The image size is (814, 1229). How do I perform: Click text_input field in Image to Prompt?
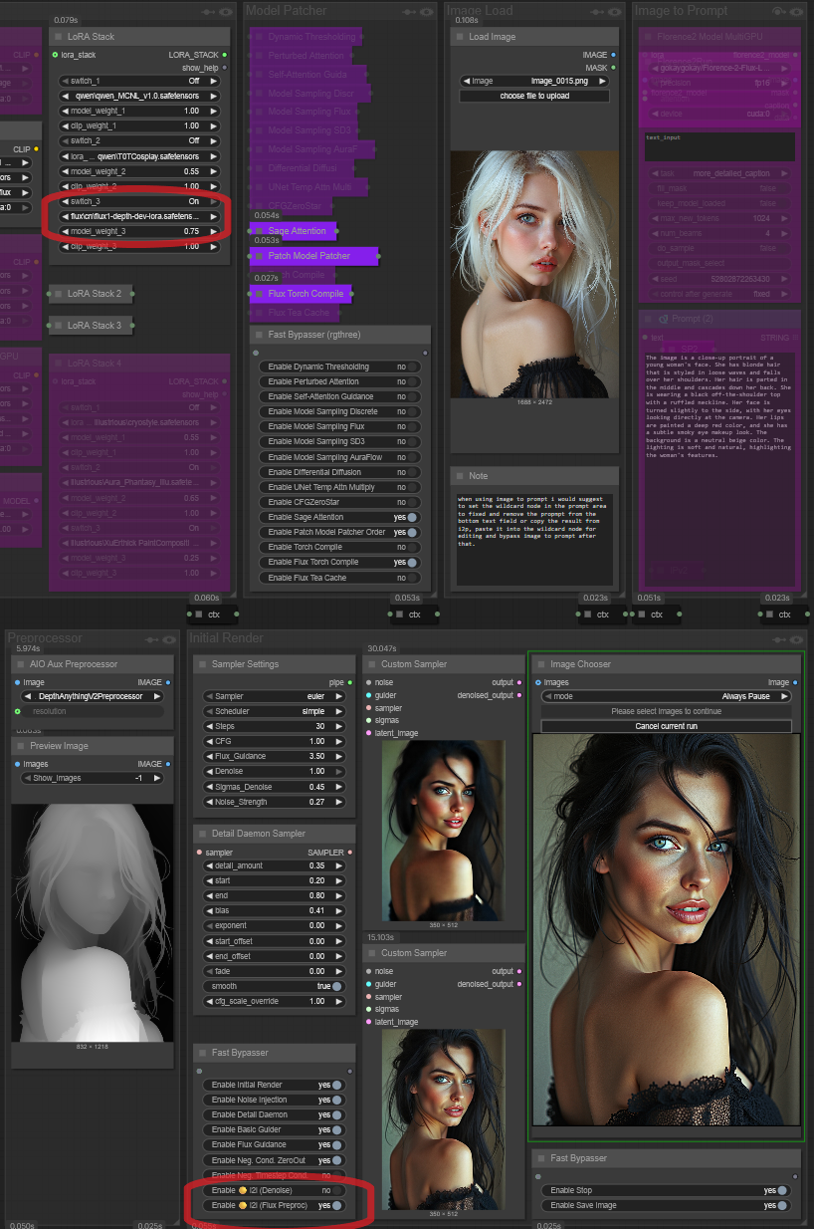(x=719, y=147)
